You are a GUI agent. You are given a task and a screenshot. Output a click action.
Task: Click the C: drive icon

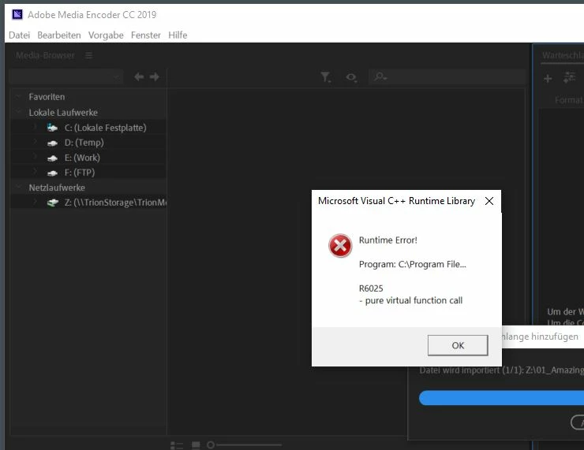click(x=53, y=128)
